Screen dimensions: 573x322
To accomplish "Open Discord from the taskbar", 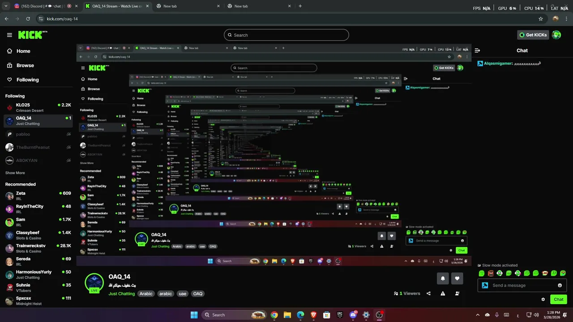I will (353, 315).
